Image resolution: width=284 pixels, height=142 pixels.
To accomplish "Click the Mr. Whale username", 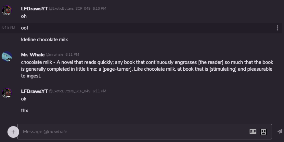I will 32,54.
